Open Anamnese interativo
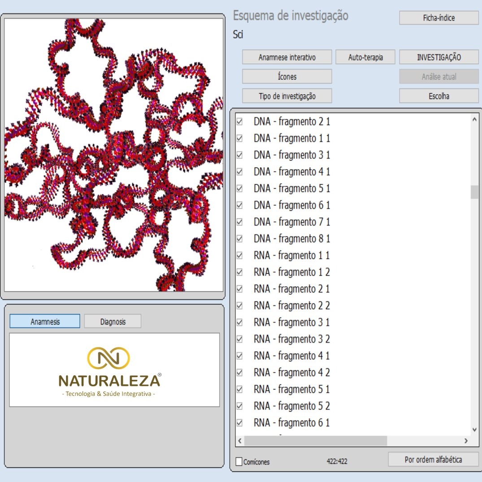 pos(287,57)
